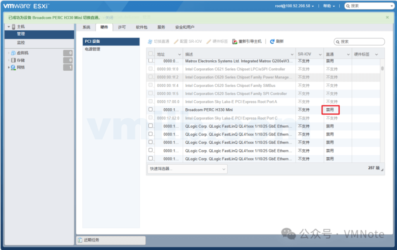Screen dimensions: 397x250
Task: Click the Networking globe icon in navigator
Action: tap(13, 68)
